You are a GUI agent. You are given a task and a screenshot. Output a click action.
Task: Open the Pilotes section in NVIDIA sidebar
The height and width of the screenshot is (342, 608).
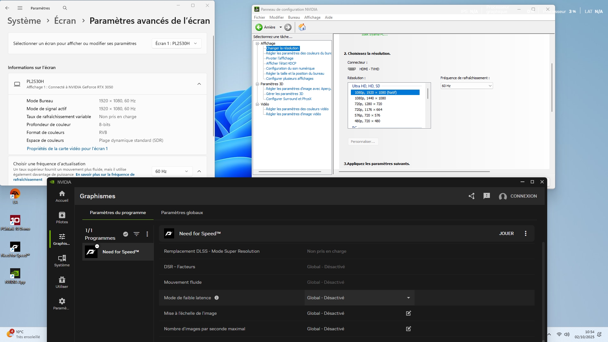[x=62, y=218]
